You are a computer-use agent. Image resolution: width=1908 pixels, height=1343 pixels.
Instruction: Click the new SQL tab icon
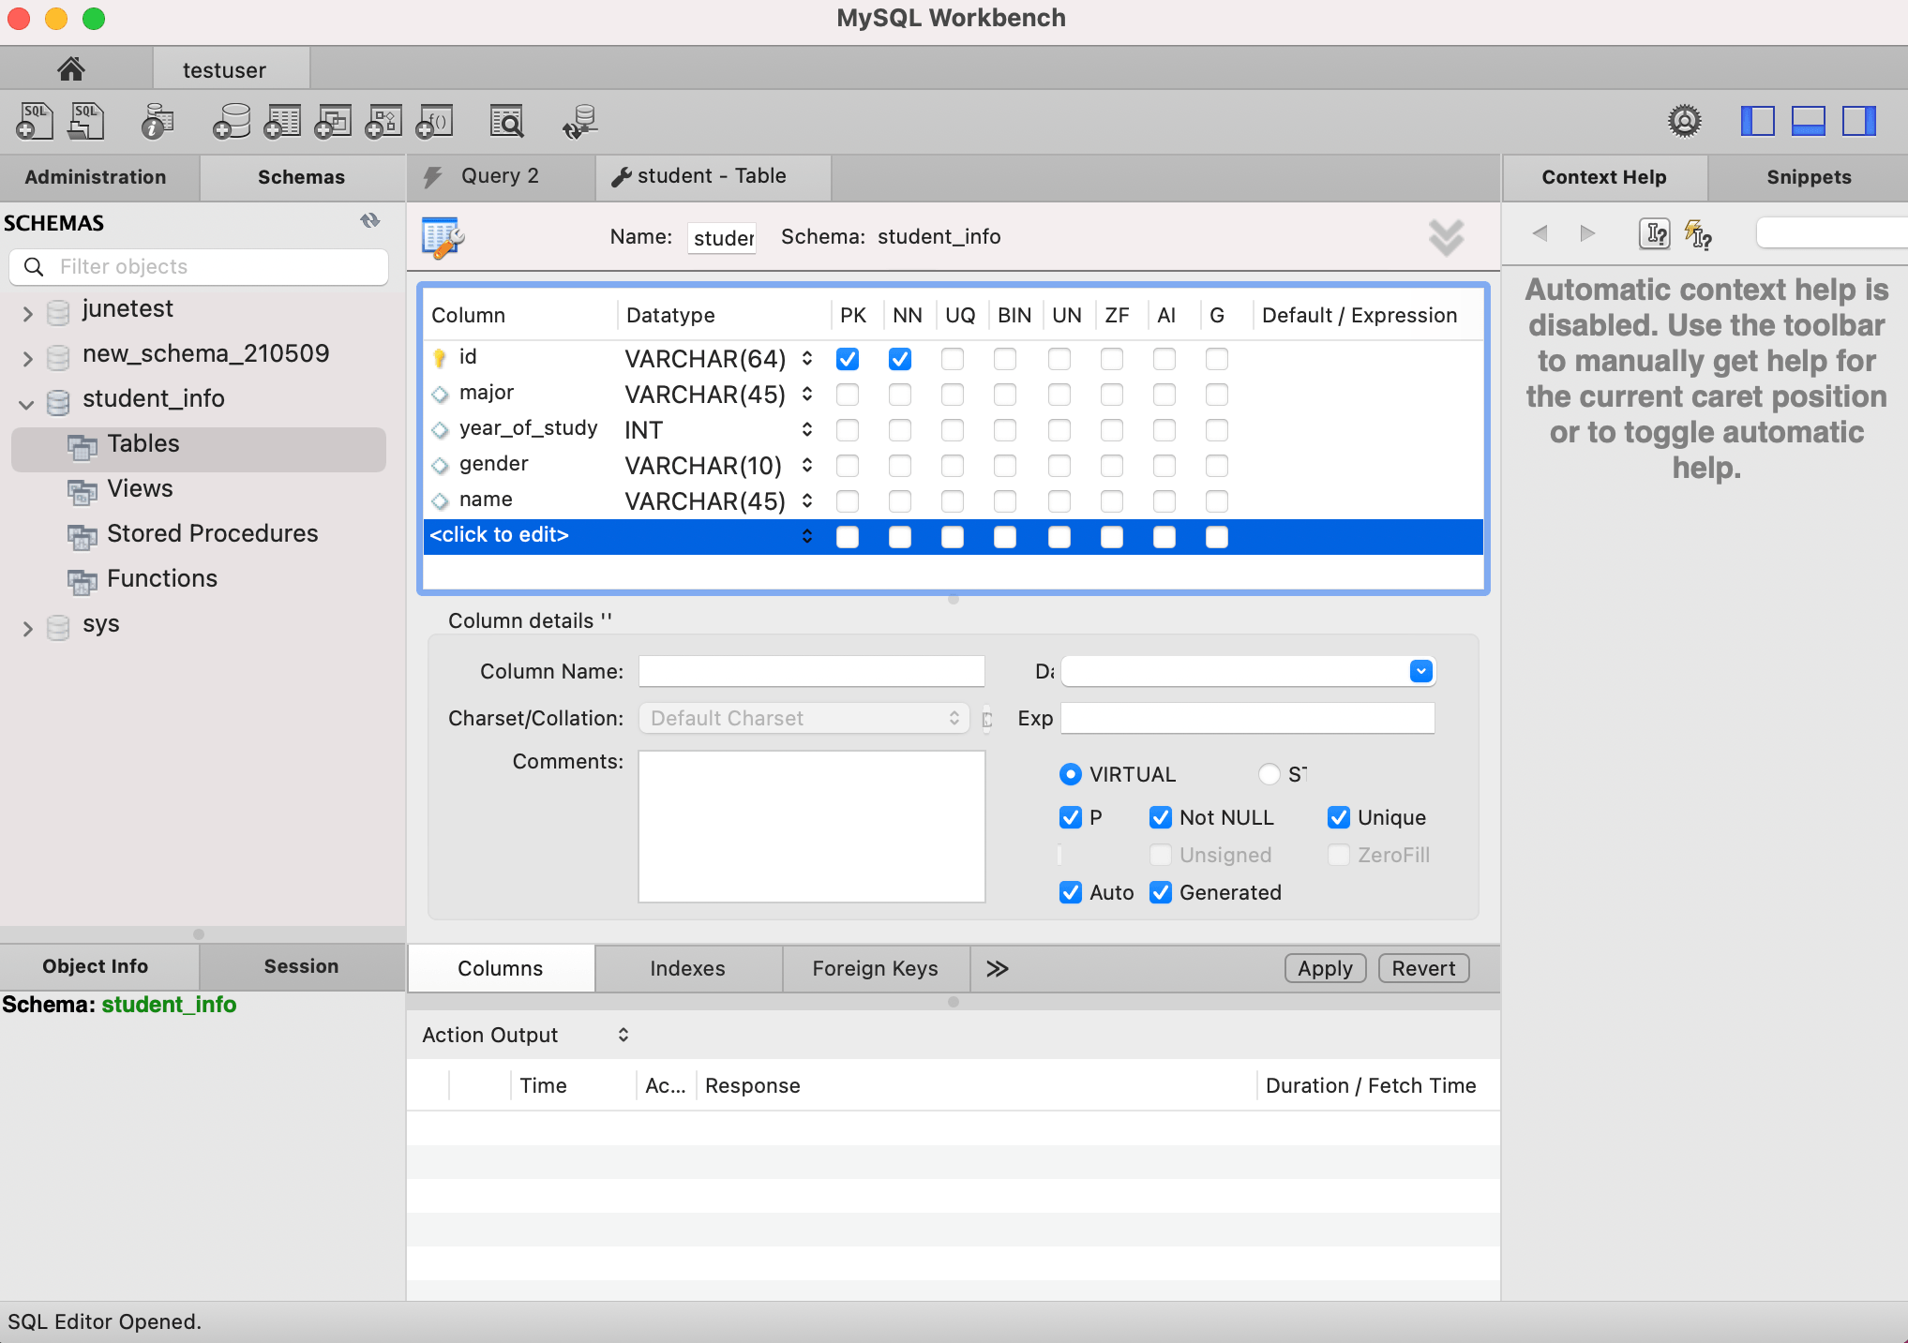tap(35, 122)
